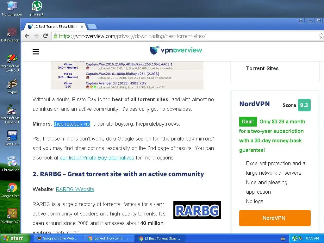
Task: Click the 2. RARBG section heading
Action: click(x=118, y=174)
